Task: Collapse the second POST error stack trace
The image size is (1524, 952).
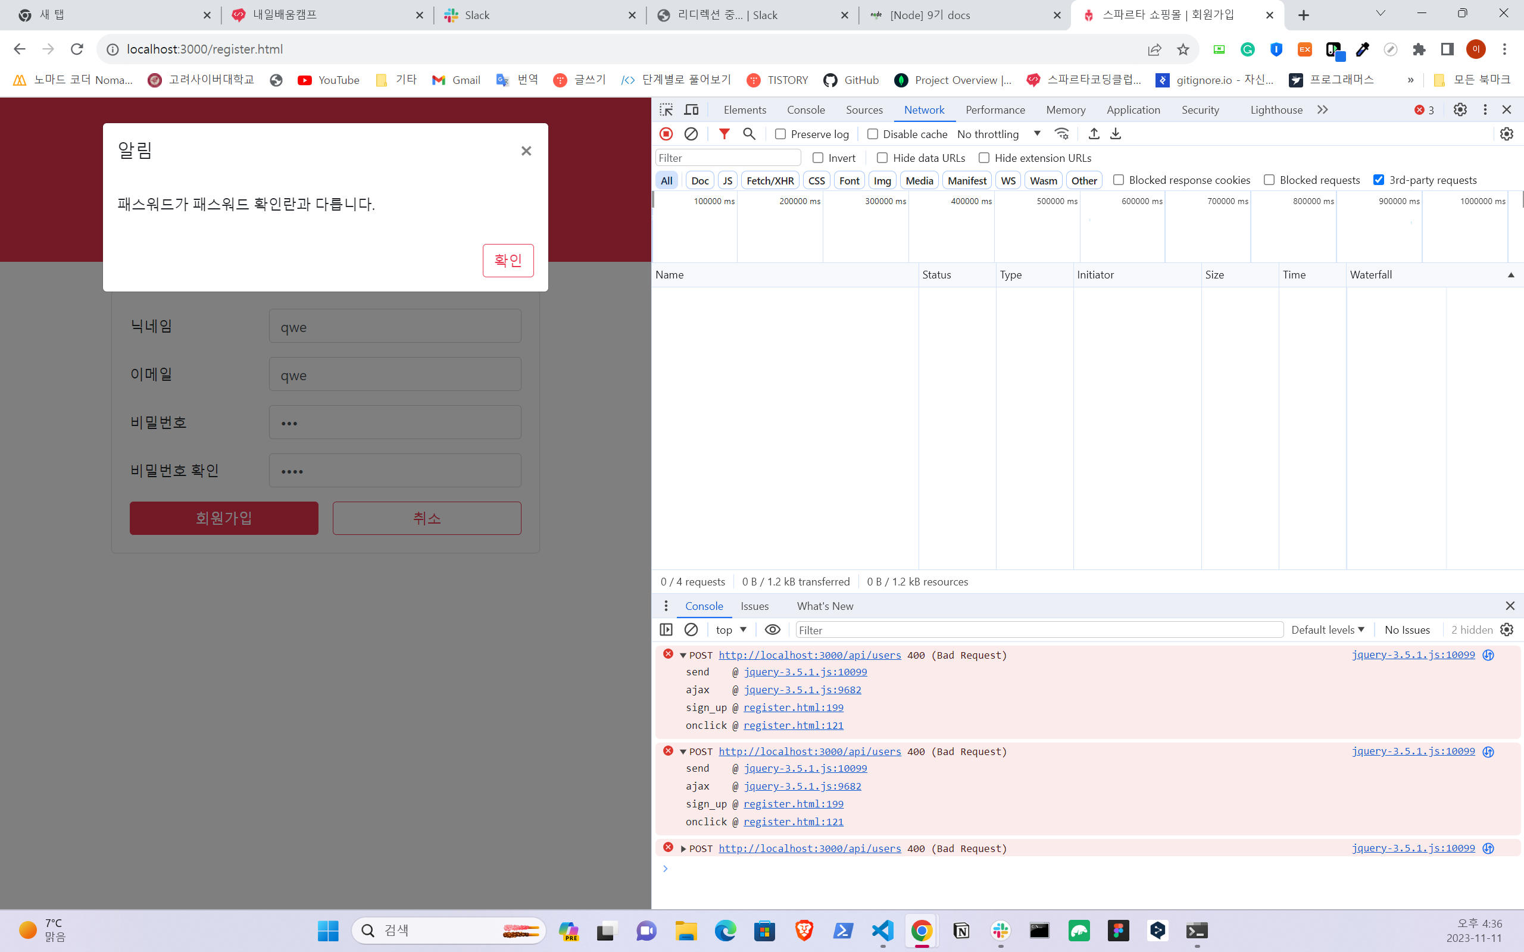Action: coord(683,751)
